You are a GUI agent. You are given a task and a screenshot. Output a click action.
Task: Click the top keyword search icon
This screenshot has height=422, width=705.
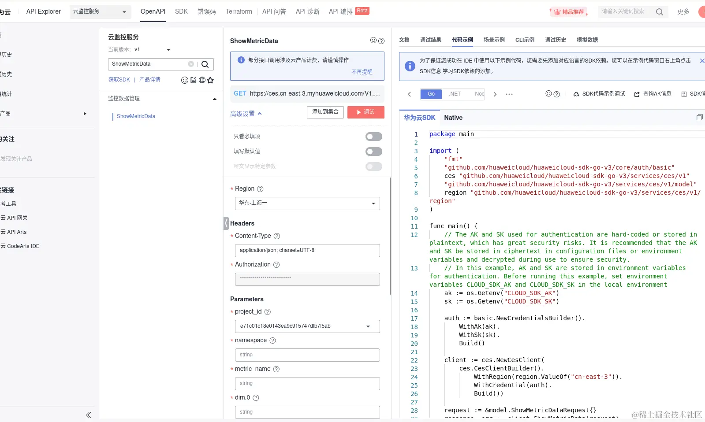coord(660,12)
